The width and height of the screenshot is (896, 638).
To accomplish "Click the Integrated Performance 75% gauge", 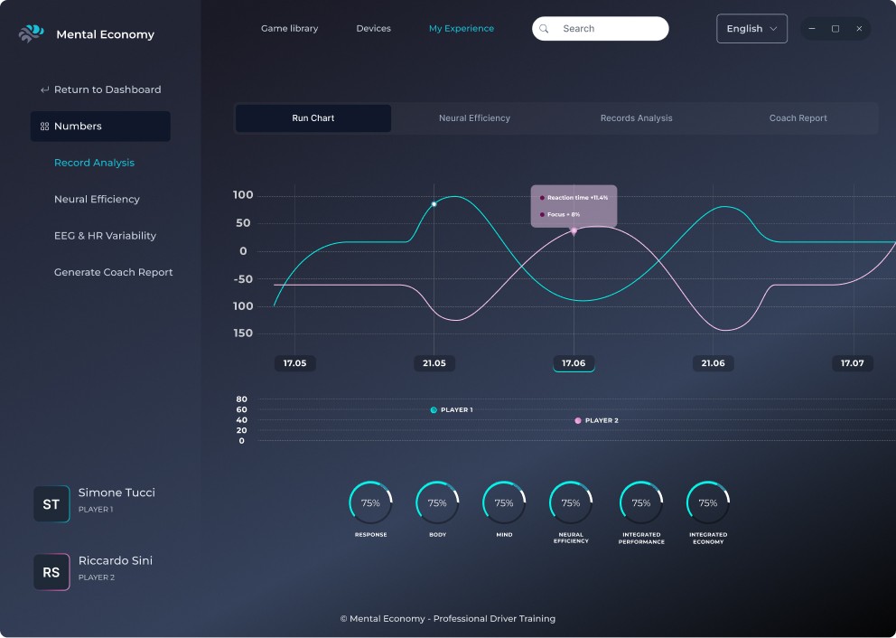I will (641, 502).
